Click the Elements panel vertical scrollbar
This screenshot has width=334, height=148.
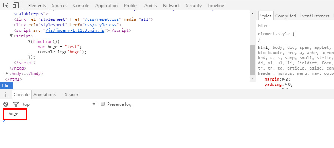pos(253,59)
